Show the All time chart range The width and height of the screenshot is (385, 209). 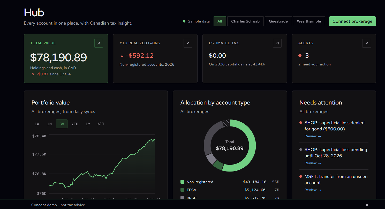coord(101,124)
